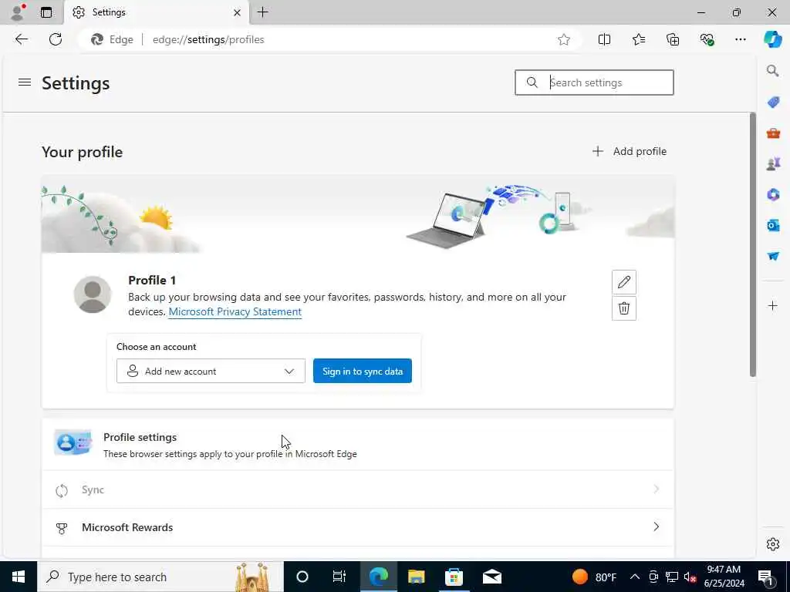Open Cortana circle on taskbar
Image resolution: width=790 pixels, height=592 pixels.
point(302,577)
